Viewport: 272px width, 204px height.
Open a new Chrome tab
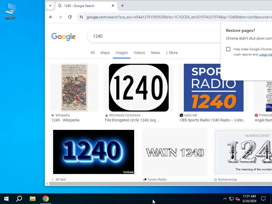pyautogui.click(x=122, y=6)
